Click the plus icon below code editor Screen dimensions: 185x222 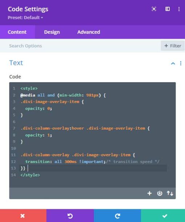(149, 193)
